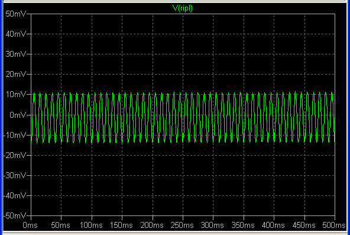The image size is (350, 235).
Task: Click the -20mV vertical axis label
Action: pyautogui.click(x=15, y=155)
